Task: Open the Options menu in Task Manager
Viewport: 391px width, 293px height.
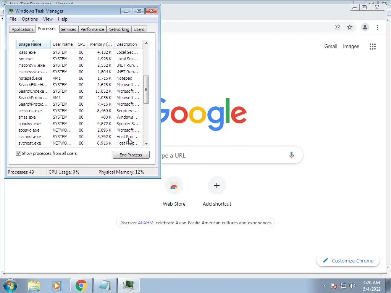Action: [30, 19]
